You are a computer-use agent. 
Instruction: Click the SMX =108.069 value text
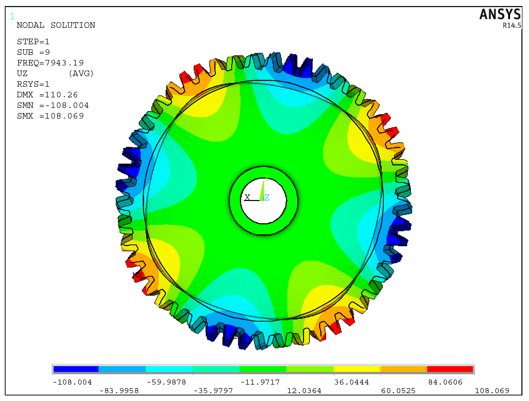tap(51, 116)
